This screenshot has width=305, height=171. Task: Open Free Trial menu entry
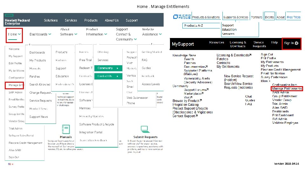pyautogui.click(x=85, y=60)
